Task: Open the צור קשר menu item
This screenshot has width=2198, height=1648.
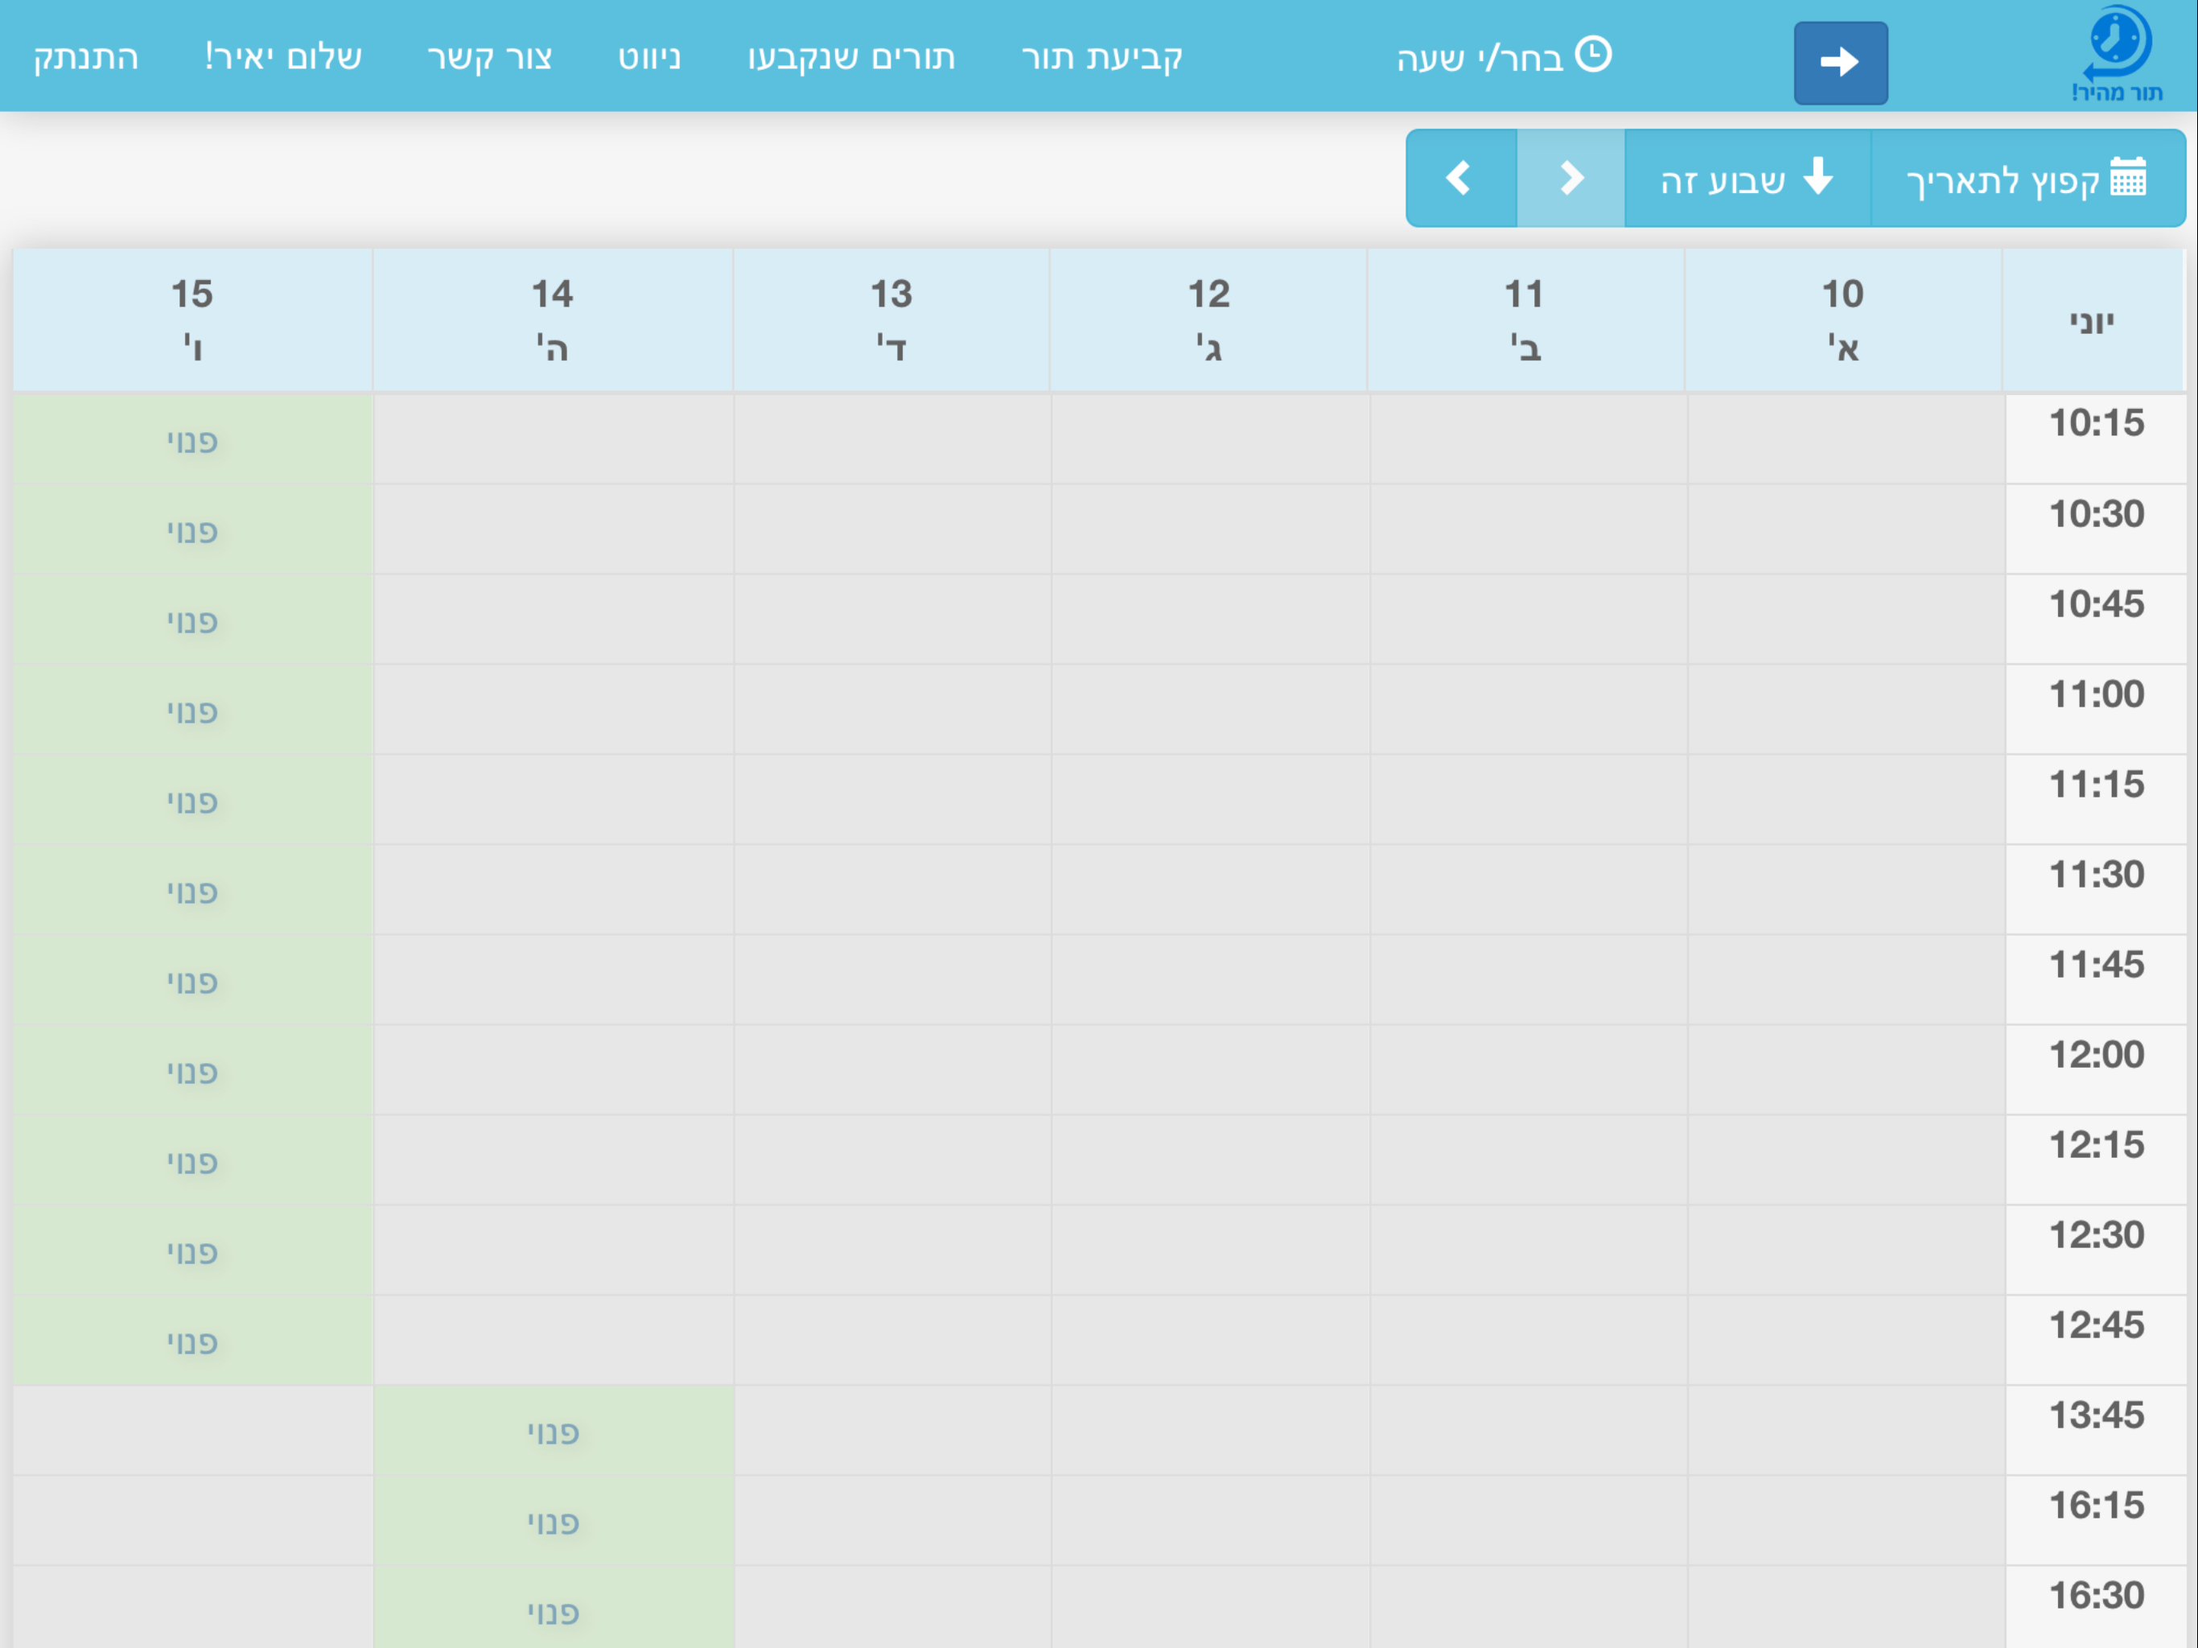Action: tap(490, 56)
